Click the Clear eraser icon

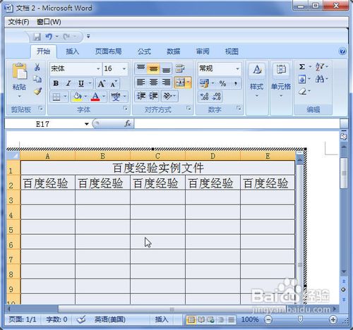(x=302, y=91)
